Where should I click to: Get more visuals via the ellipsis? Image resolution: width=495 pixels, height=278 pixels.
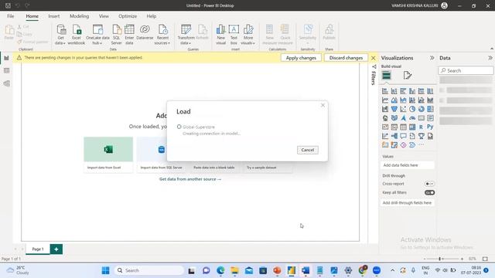click(421, 145)
